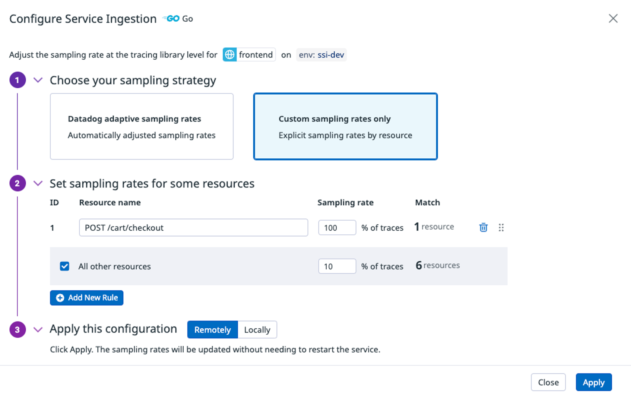Select Custom sampling rates only
Viewport: 631px width, 398px height.
coord(345,126)
